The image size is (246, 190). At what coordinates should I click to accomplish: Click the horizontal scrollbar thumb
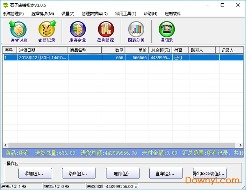[122, 145]
